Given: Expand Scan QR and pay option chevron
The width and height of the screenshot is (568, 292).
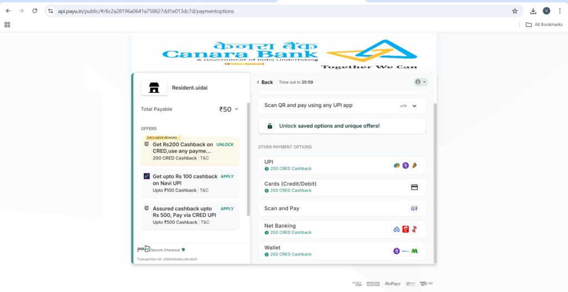Looking at the screenshot, I should (x=414, y=106).
